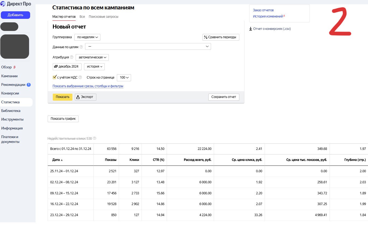Open Платежи и документы in the sidebar
This screenshot has height=225, width=368.
point(10,139)
